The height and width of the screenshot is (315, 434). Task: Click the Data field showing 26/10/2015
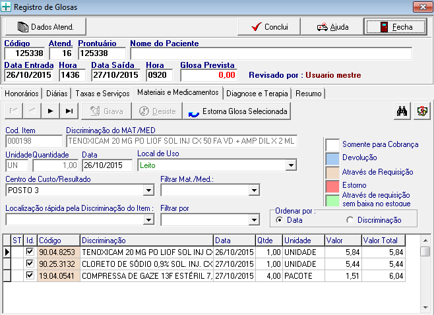click(x=107, y=165)
